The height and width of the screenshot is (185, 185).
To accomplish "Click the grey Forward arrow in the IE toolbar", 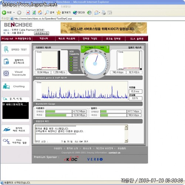I will 19,13.
